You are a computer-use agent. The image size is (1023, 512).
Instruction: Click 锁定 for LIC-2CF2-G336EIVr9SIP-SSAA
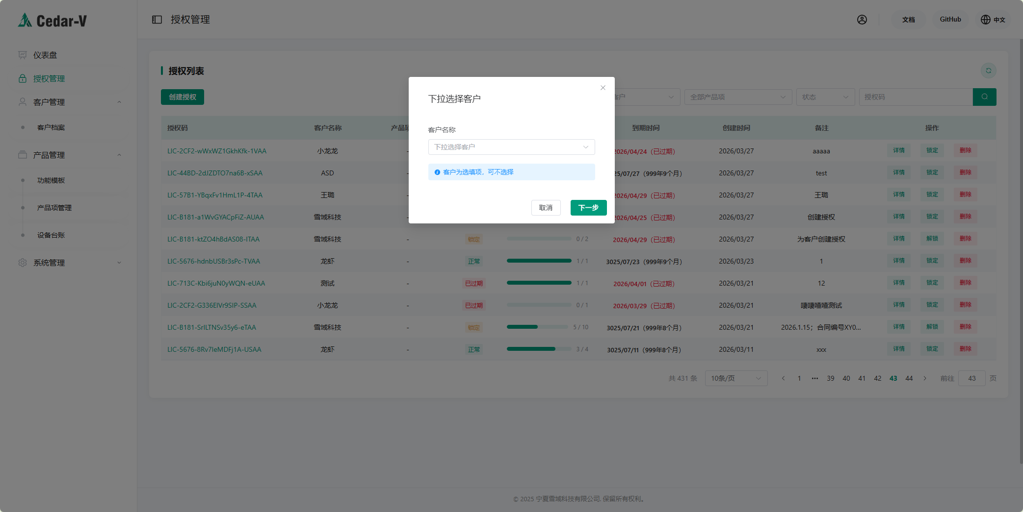[x=932, y=305]
